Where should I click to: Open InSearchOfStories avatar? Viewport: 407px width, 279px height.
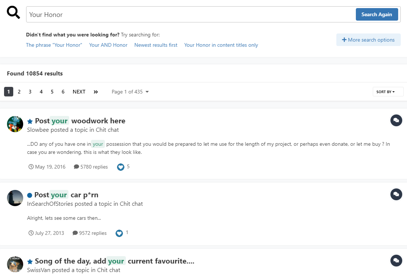[x=15, y=198]
